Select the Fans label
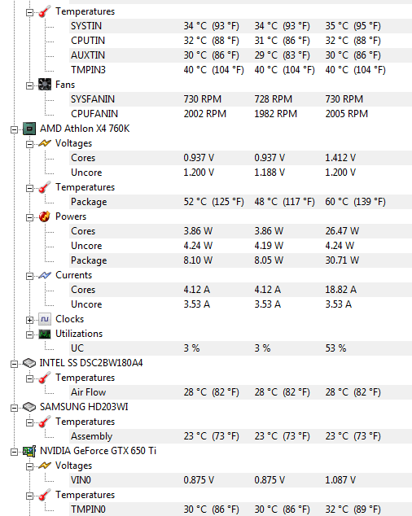This screenshot has height=516, width=412. point(65,85)
